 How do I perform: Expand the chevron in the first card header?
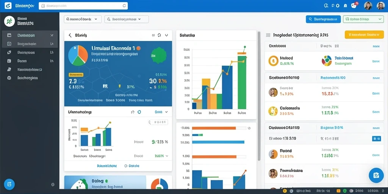[167, 35]
